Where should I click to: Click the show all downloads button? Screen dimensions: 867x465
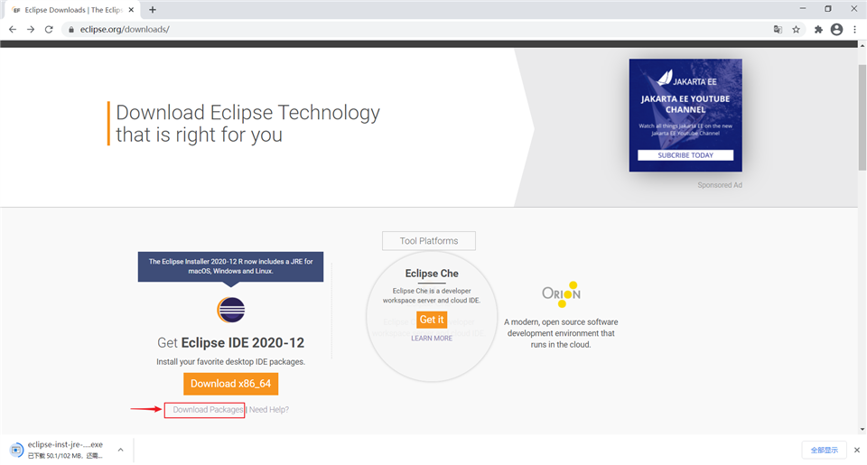(x=824, y=450)
